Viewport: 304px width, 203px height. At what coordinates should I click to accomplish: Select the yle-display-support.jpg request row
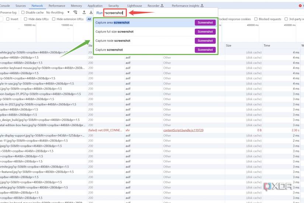tap(152, 135)
